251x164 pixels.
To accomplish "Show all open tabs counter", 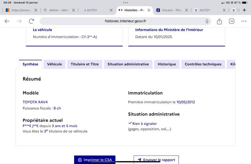I will [x=232, y=21].
